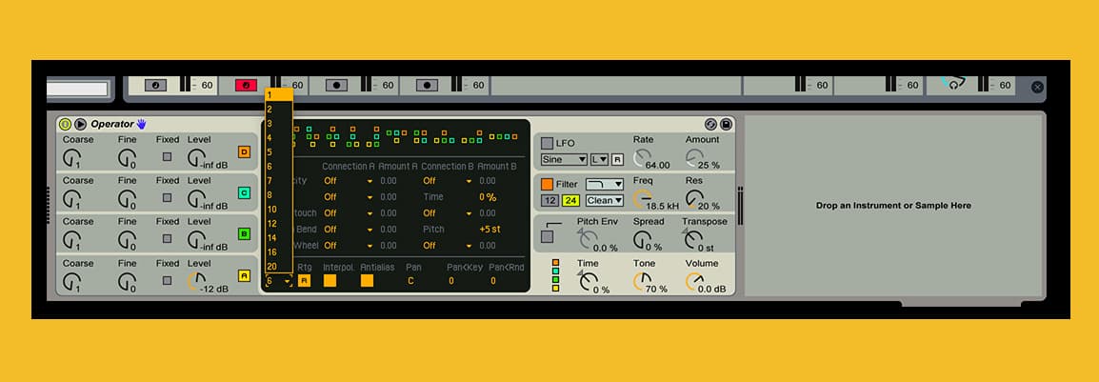Click the Pan<Key value 0
The height and width of the screenshot is (382, 1099).
point(450,280)
